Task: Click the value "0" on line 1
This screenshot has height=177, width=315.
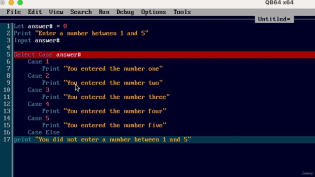Action: click(65, 26)
